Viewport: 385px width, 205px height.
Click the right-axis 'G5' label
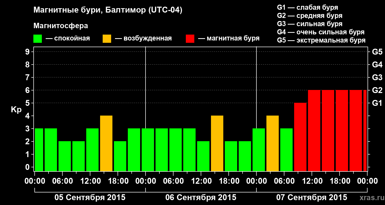tap(377, 52)
